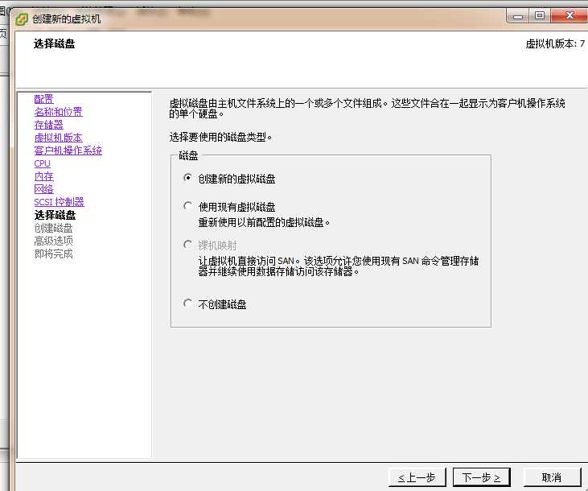
Task: Click the 选择要使用的磁盘类型 instruction text
Action: (x=220, y=137)
